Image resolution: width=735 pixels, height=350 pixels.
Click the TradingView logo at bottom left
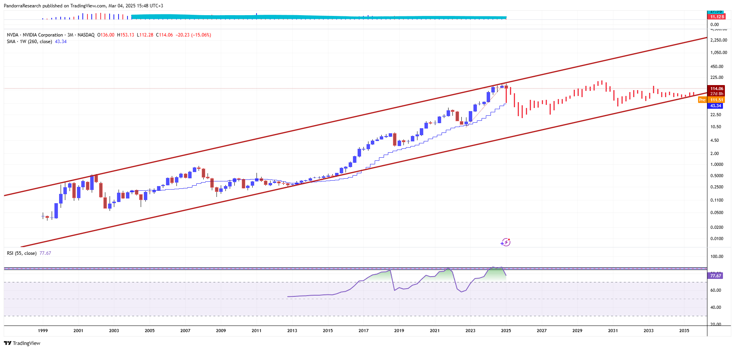(x=22, y=343)
